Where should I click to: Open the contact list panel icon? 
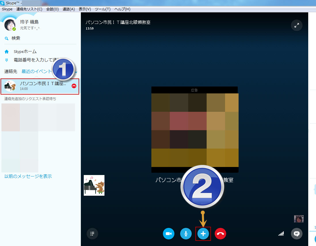(x=92, y=234)
